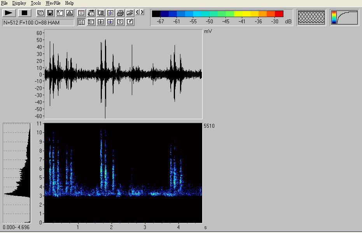Click the red end of dB color scale
Screen dimensions: 362x233
279,14
